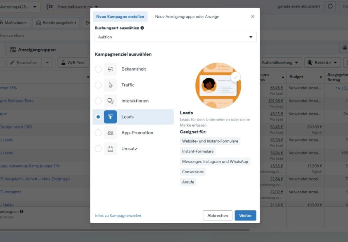This screenshot has width=348, height=242.
Task: Click the Bekanntheit megaphone icon
Action: tap(110, 69)
